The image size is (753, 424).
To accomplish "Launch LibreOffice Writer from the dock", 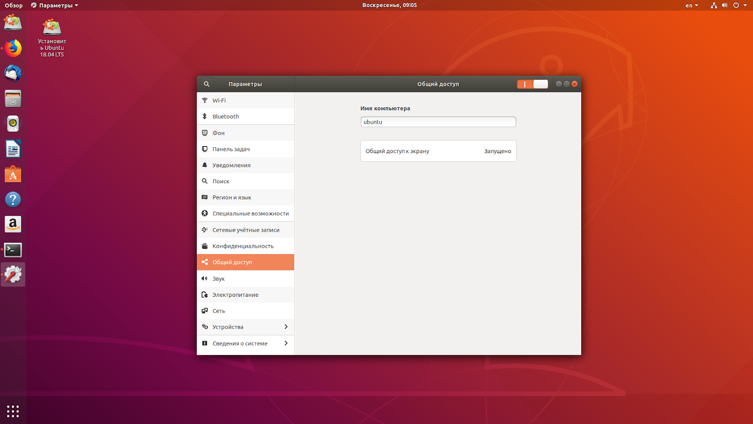I will coord(13,149).
